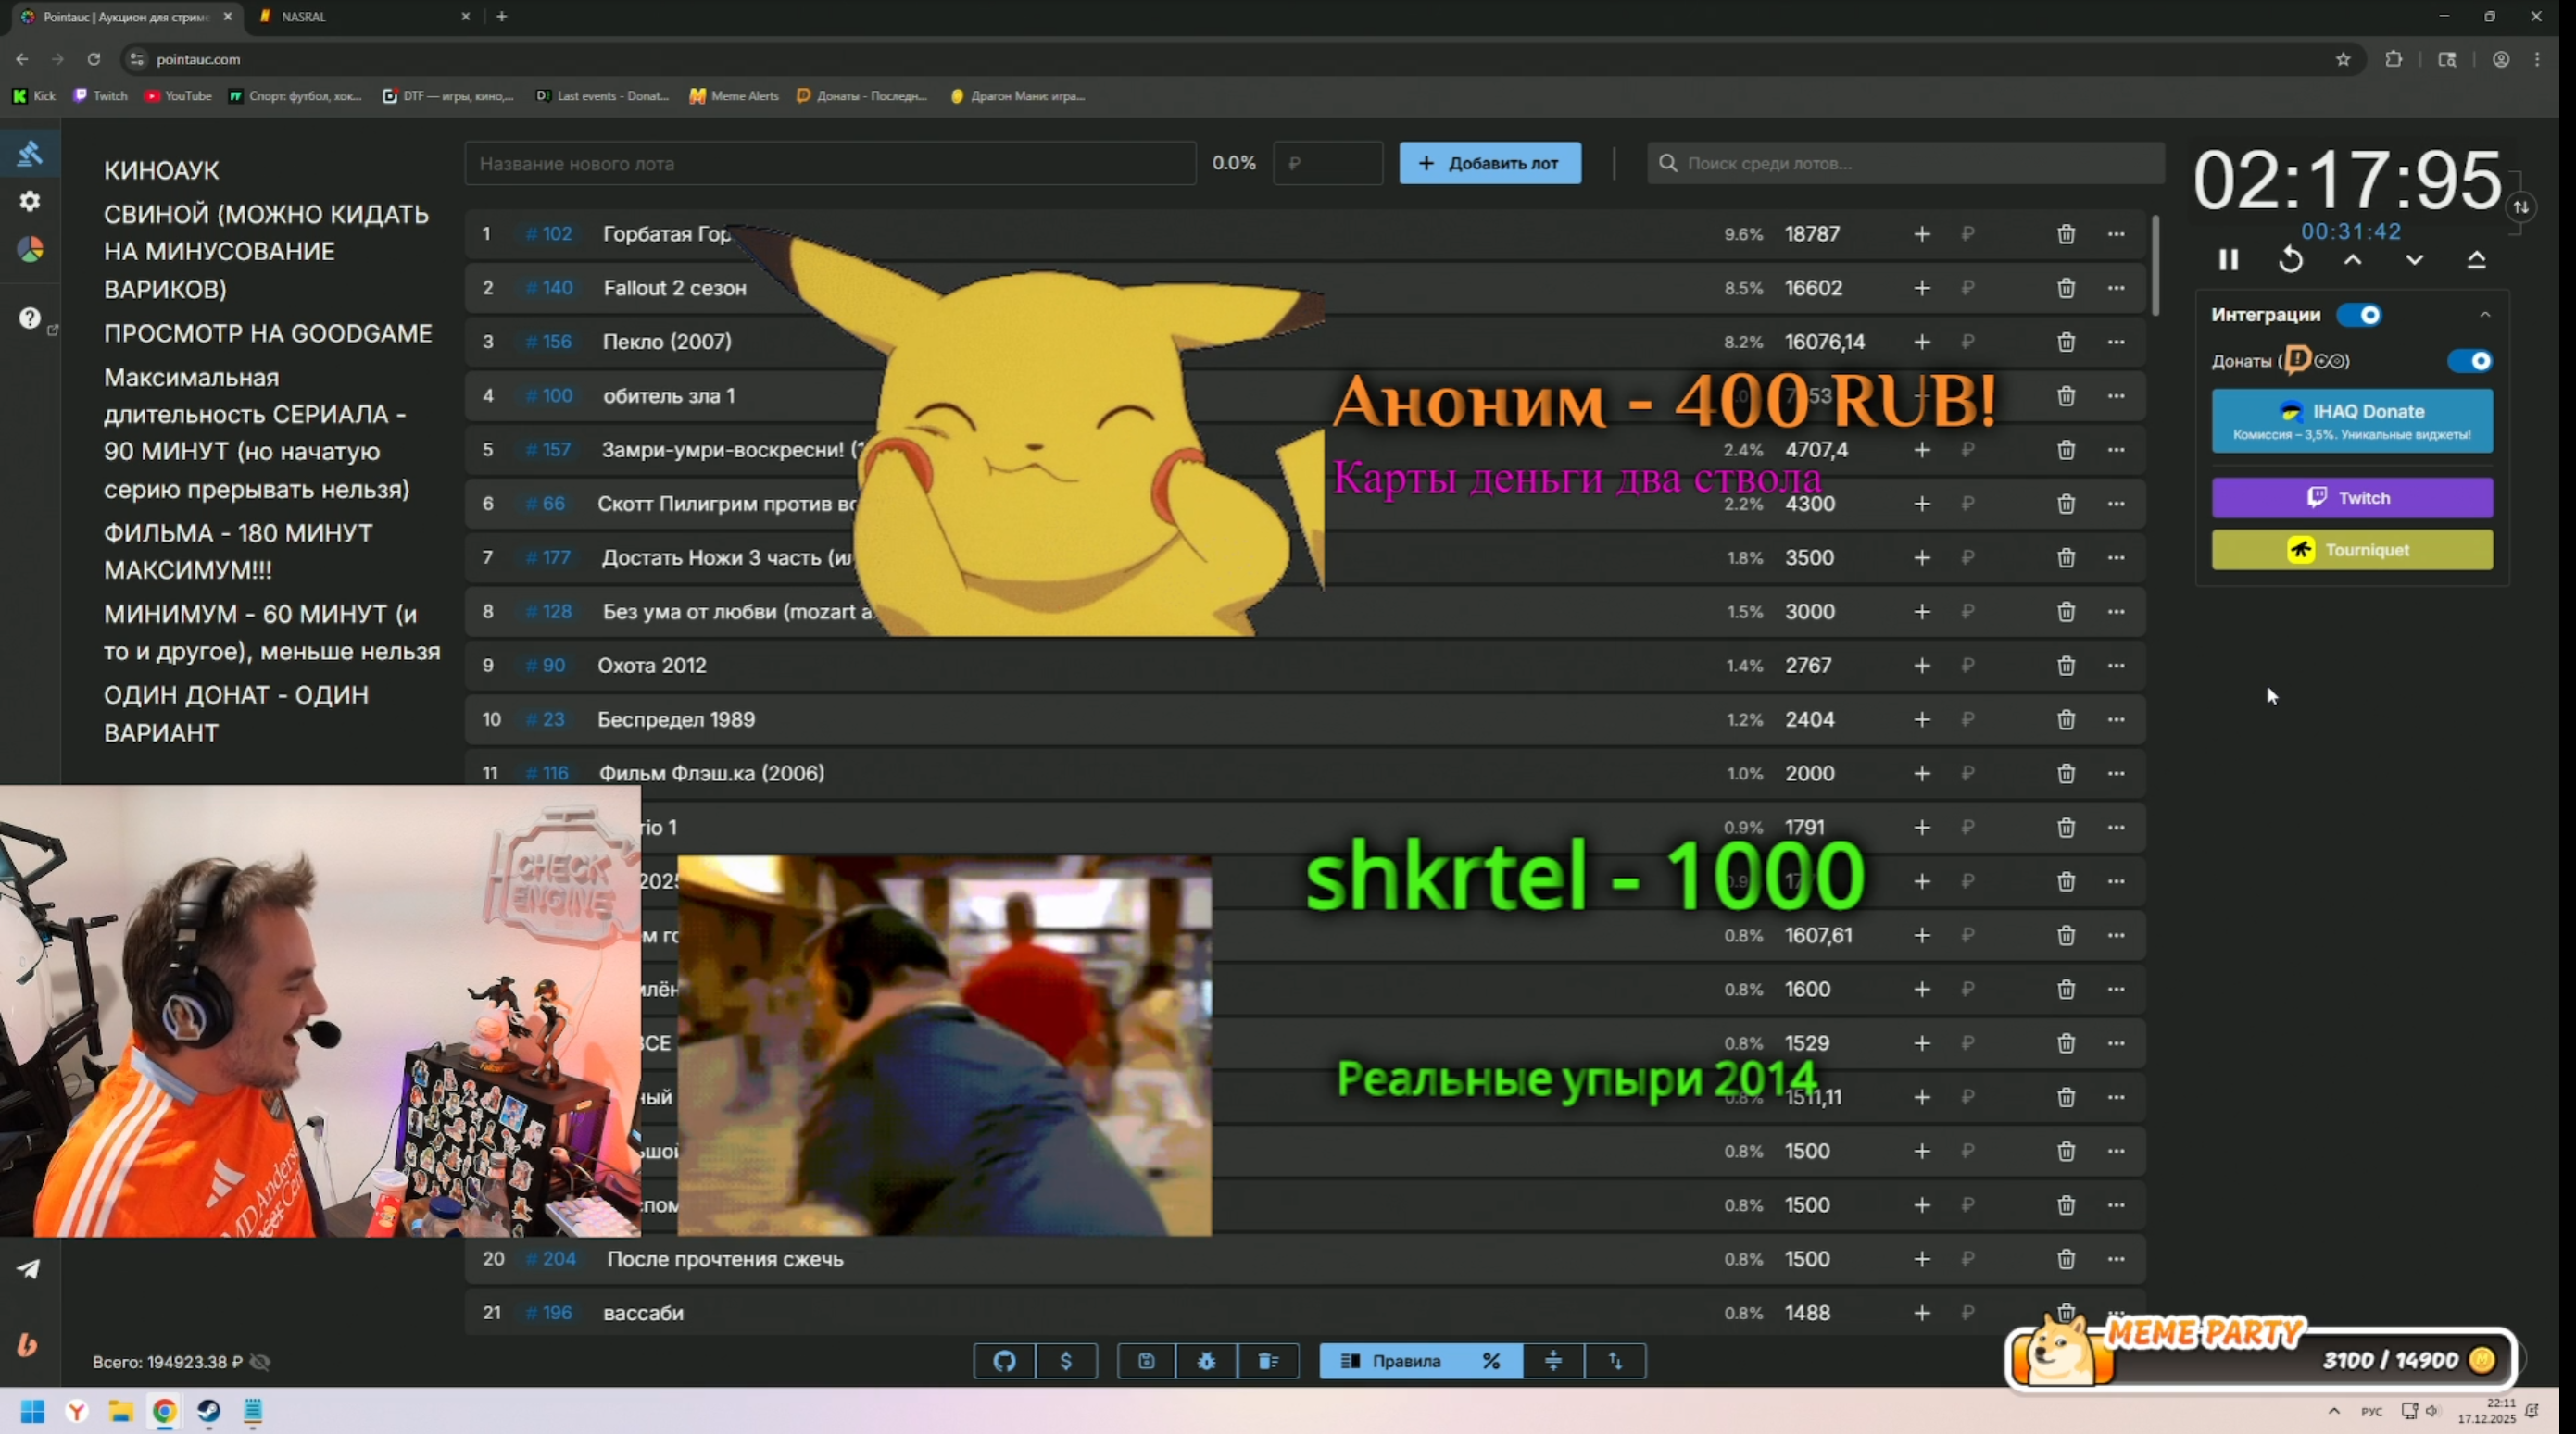
Task: Reset the timer with circular arrow
Action: coord(2291,260)
